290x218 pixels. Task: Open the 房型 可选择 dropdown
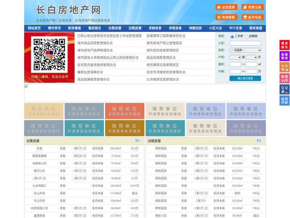coord(245,50)
